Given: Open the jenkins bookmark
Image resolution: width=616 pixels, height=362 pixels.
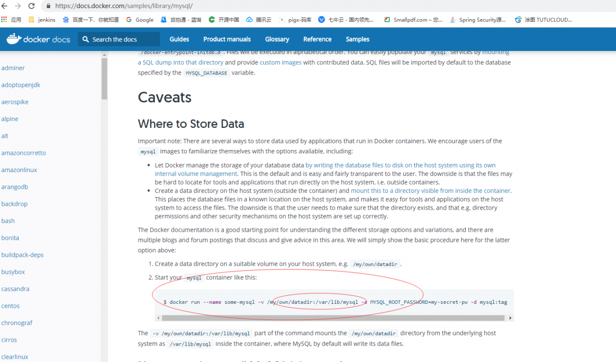Looking at the screenshot, I should click(42, 20).
